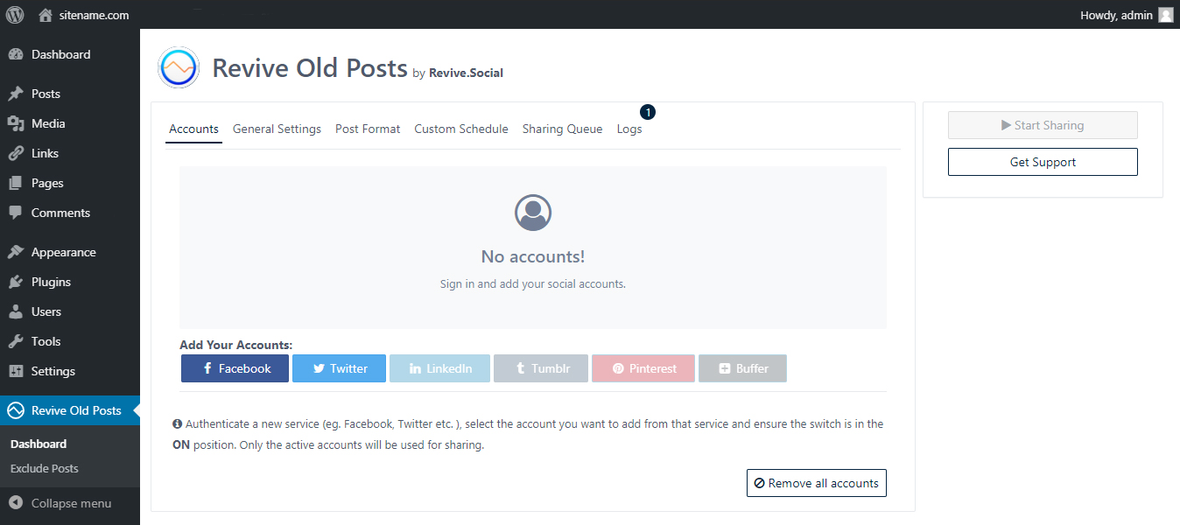Switch to the Logs tab
The height and width of the screenshot is (525, 1180).
[x=629, y=129]
